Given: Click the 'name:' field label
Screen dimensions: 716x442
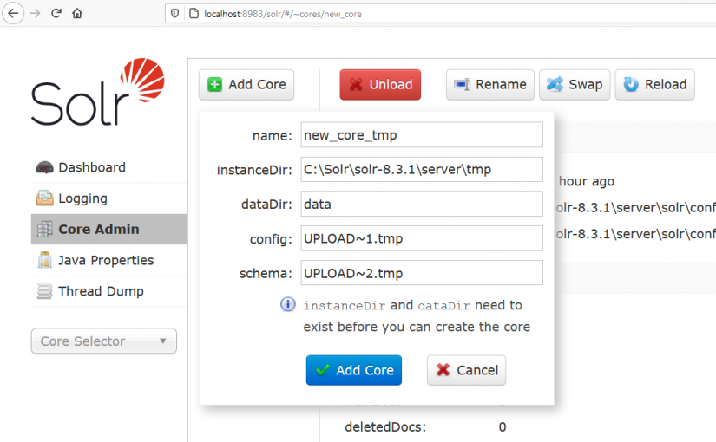Looking at the screenshot, I should [273, 136].
